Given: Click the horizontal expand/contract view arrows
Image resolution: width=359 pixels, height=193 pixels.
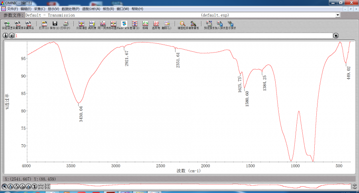Looking at the screenshot, I should click(x=41, y=187).
